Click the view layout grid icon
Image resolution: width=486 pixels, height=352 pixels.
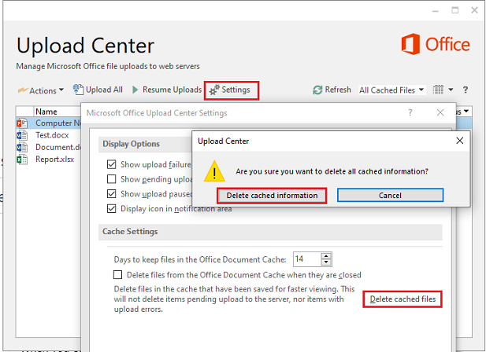438,90
